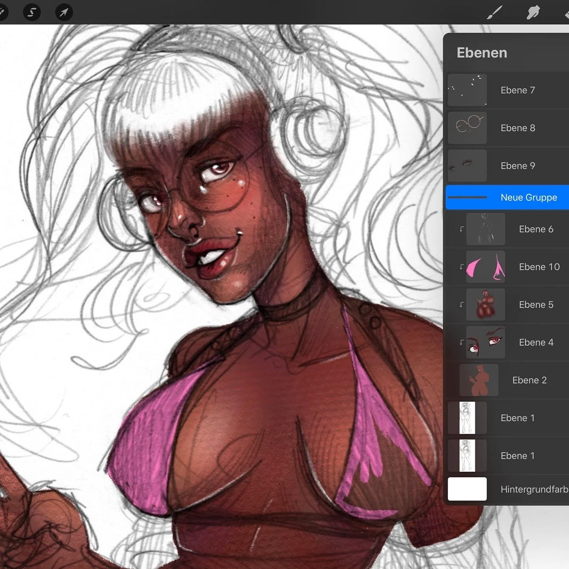Click the clipping mask arrow on Ebene 4
This screenshot has width=569, height=569.
click(461, 342)
